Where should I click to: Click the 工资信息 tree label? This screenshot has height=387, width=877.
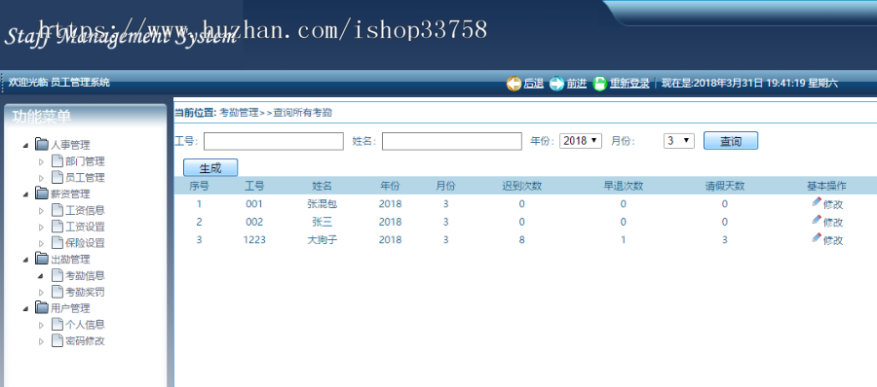click(x=85, y=211)
